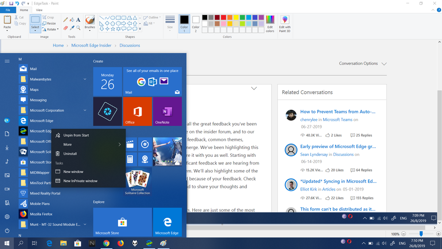Open the Office tile

point(137,111)
